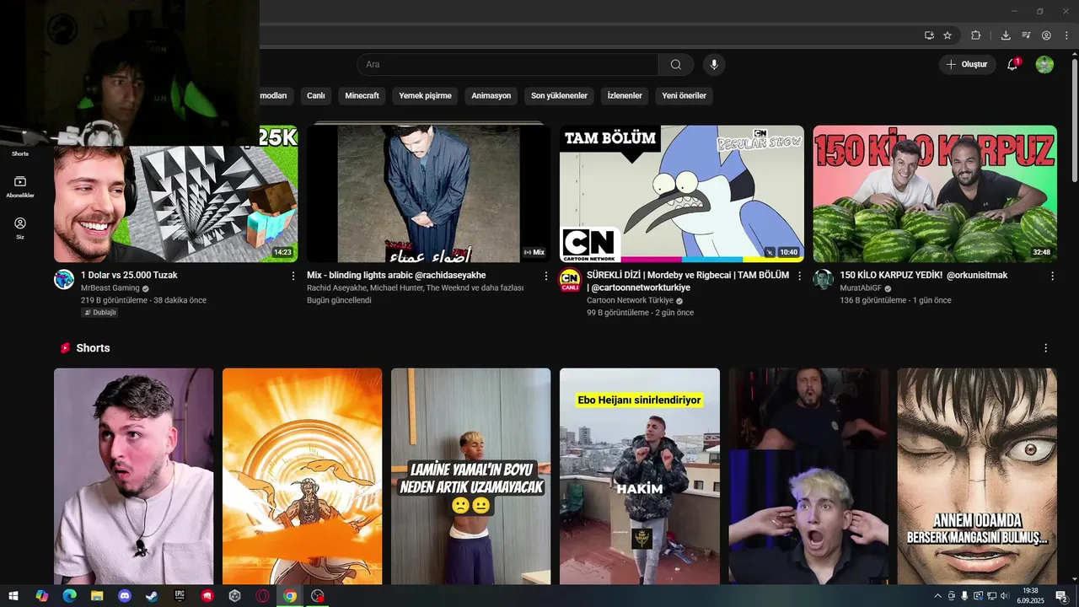Bookmark this page with the star icon

(947, 35)
